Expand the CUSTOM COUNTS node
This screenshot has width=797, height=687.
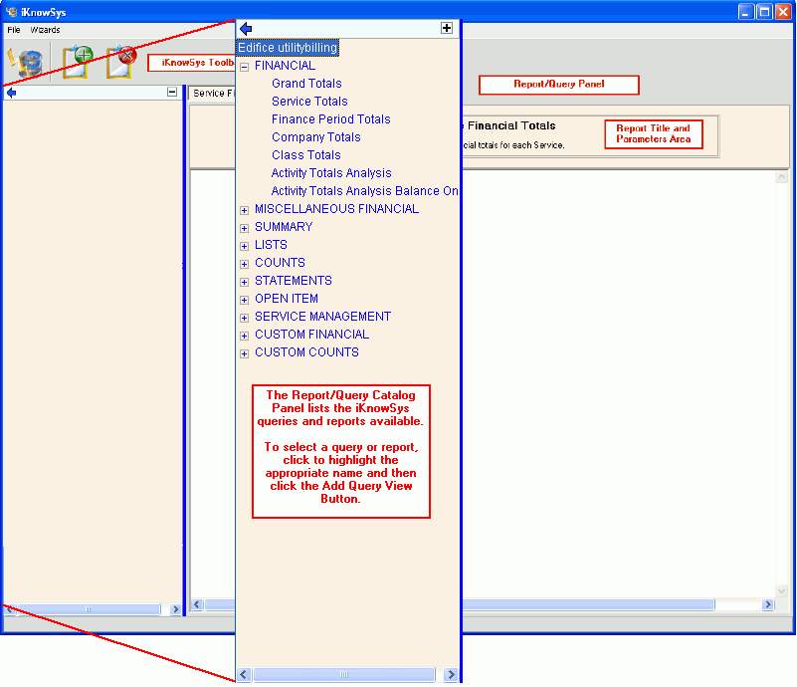pos(244,353)
